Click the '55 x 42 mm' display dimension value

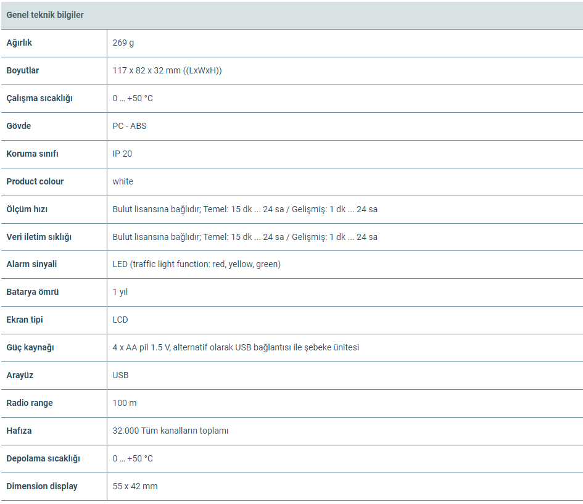(135, 486)
